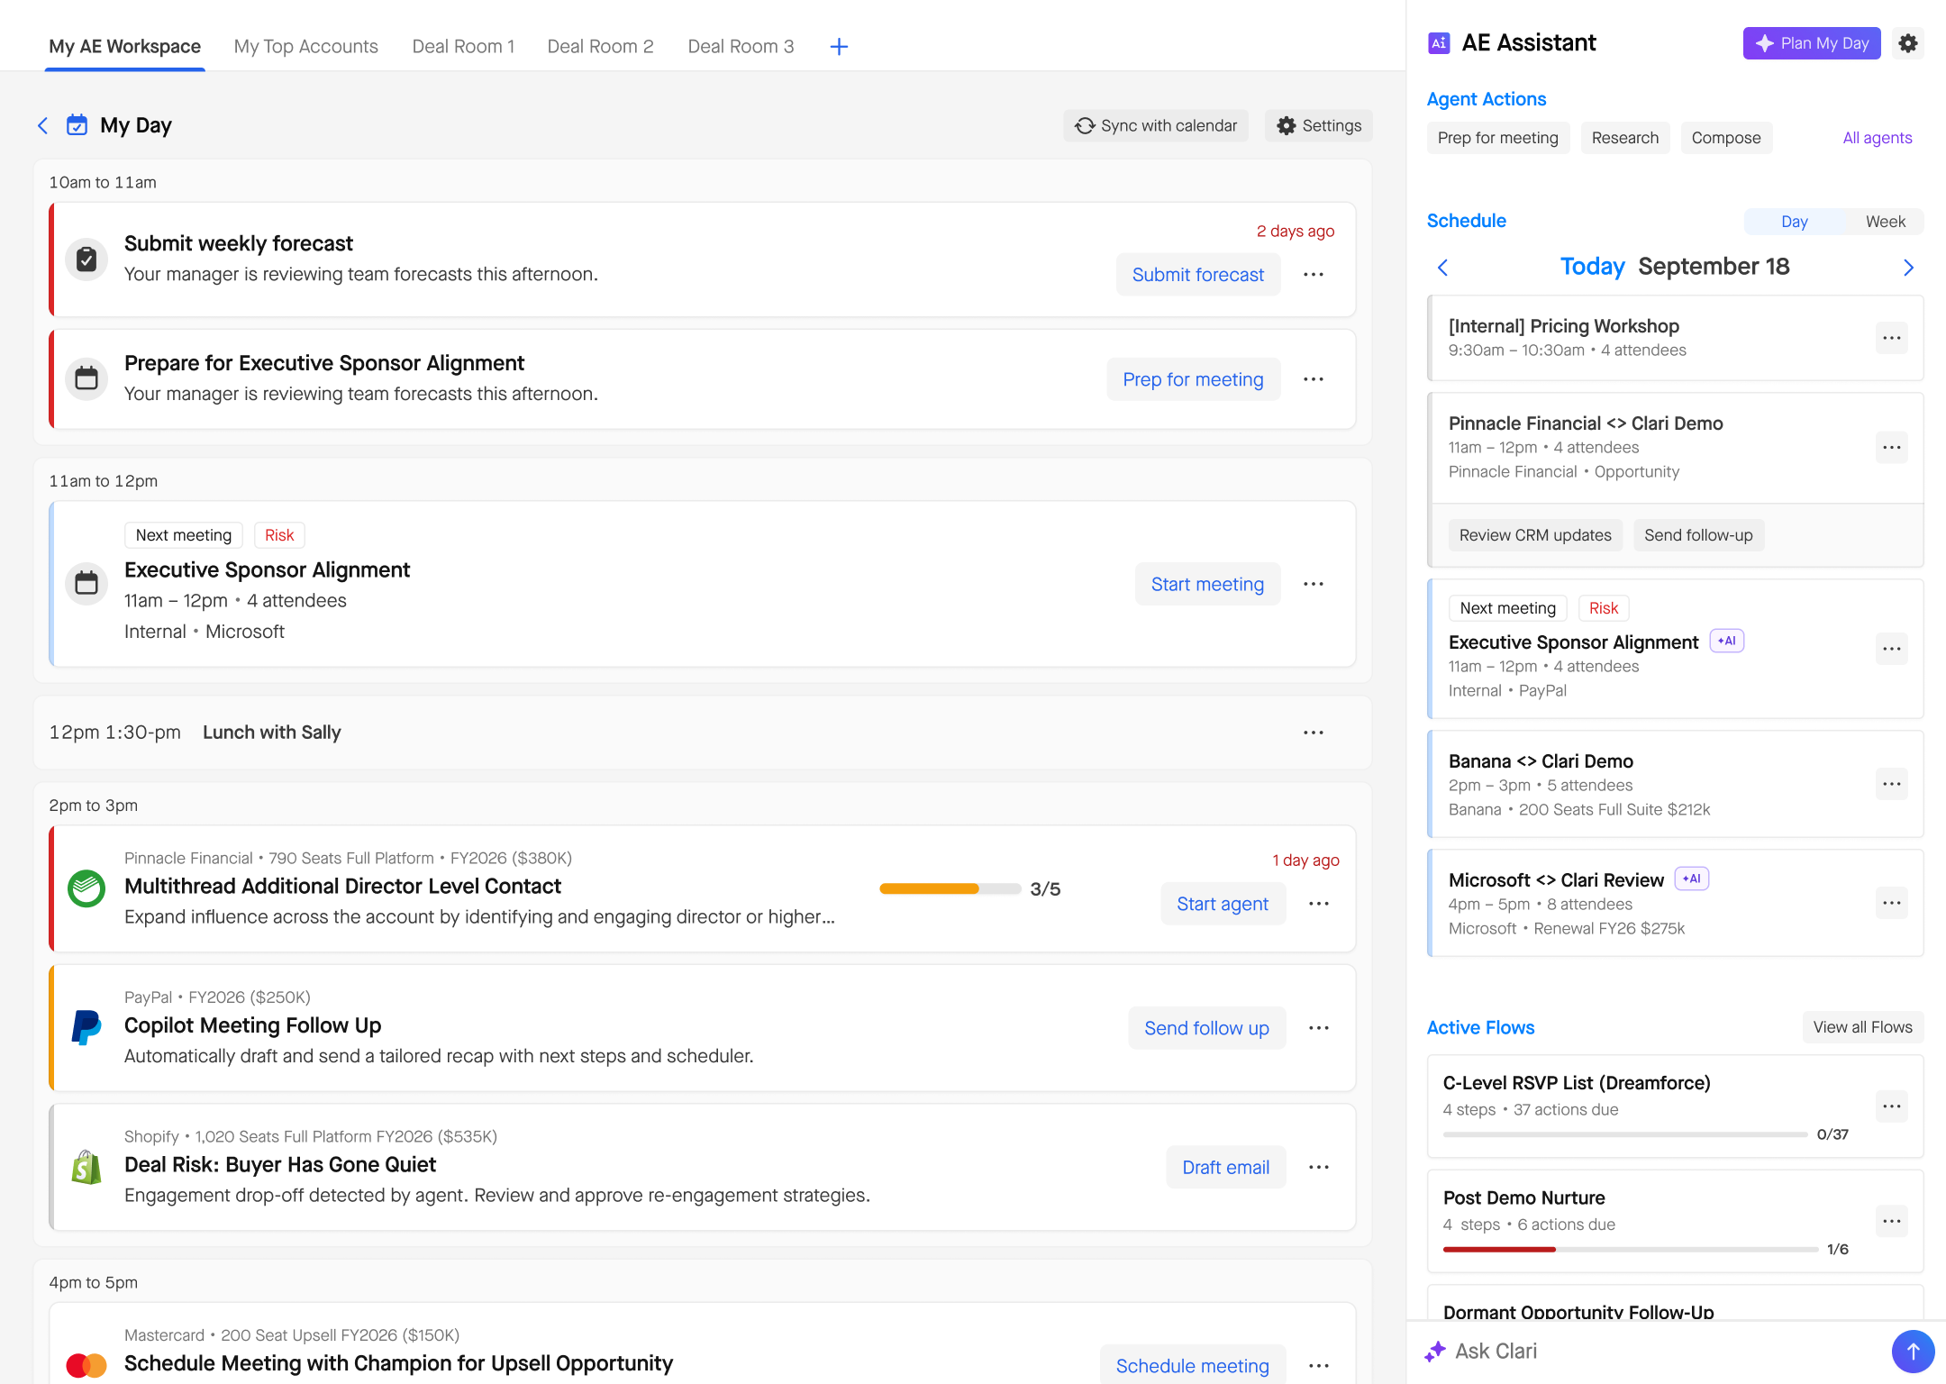Open more menu for Banana Clari Demo

[x=1891, y=784]
